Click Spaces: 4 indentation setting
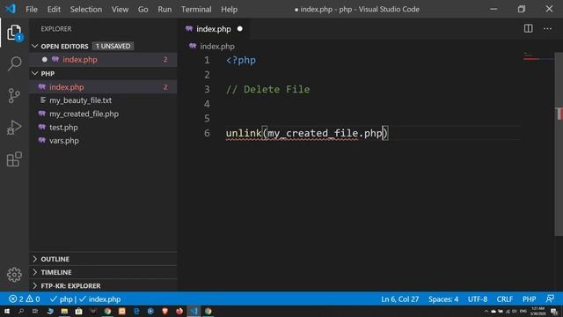 pos(443,299)
